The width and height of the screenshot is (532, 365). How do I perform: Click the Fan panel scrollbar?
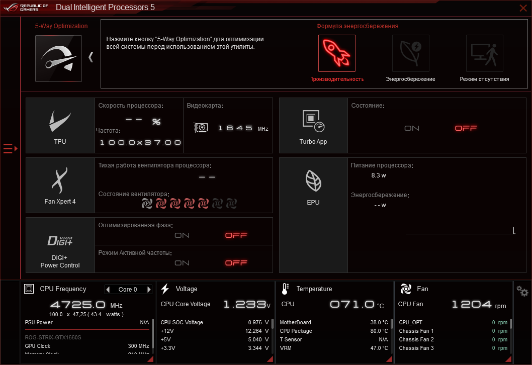pyautogui.click(x=510, y=324)
